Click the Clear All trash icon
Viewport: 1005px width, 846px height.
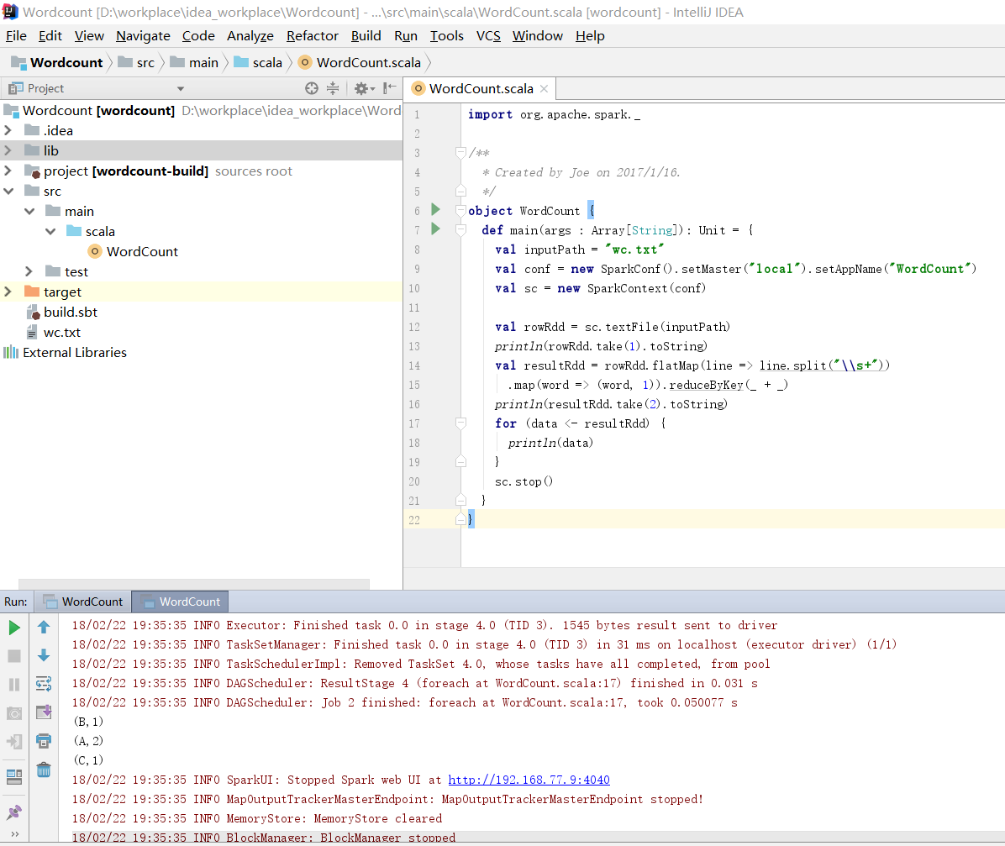tap(44, 769)
